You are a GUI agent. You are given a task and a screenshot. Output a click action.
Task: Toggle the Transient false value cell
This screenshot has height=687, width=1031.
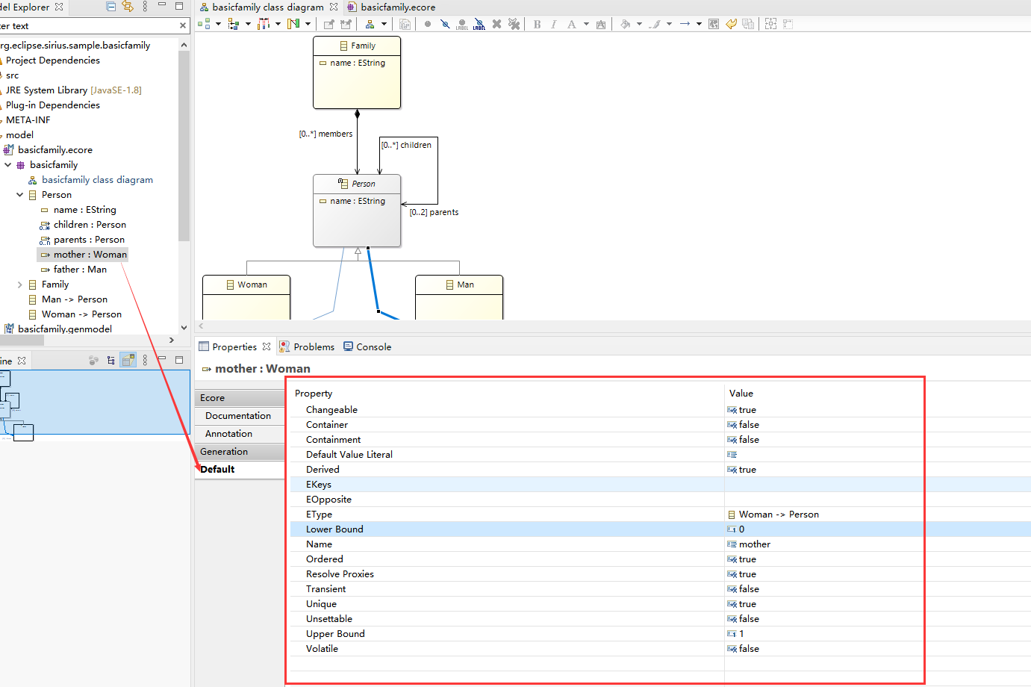(877, 589)
